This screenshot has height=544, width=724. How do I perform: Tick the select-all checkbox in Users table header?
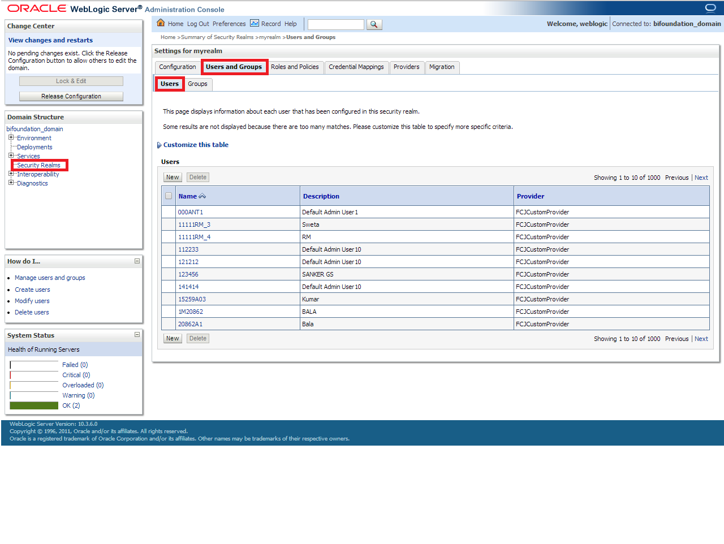click(x=168, y=196)
